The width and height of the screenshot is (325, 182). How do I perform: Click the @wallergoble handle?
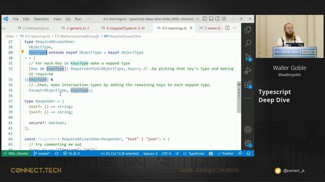click(x=289, y=75)
